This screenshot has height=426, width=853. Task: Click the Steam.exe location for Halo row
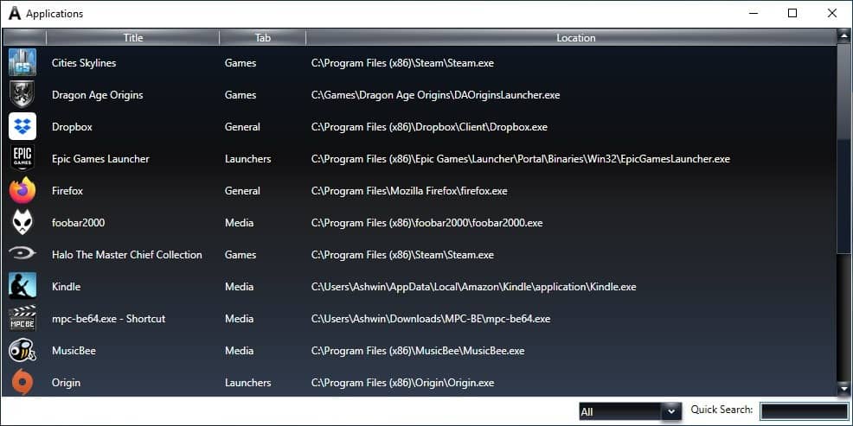click(x=402, y=255)
